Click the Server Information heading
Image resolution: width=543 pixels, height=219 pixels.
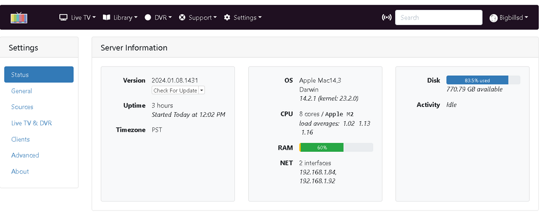[x=134, y=48]
